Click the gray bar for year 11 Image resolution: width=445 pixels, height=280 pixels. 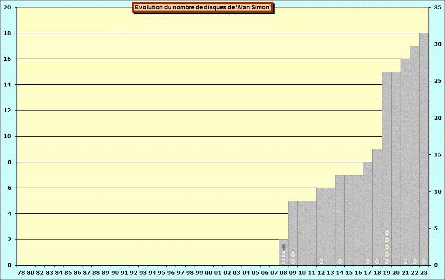coord(312,233)
